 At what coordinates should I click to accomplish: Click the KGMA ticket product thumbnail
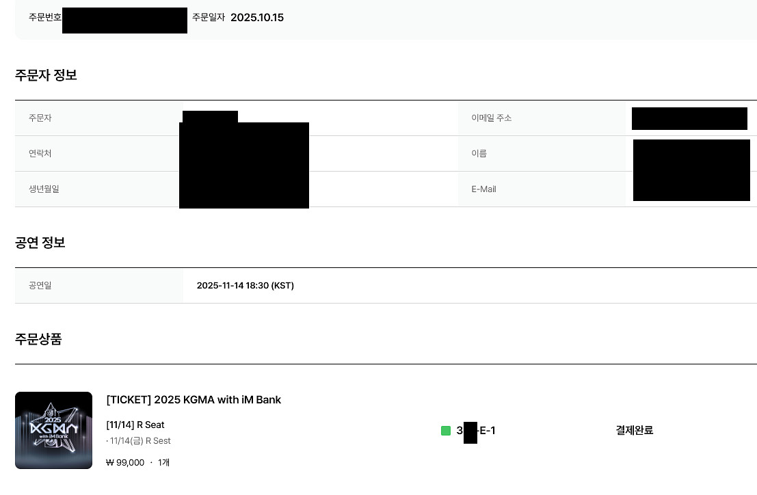point(53,430)
